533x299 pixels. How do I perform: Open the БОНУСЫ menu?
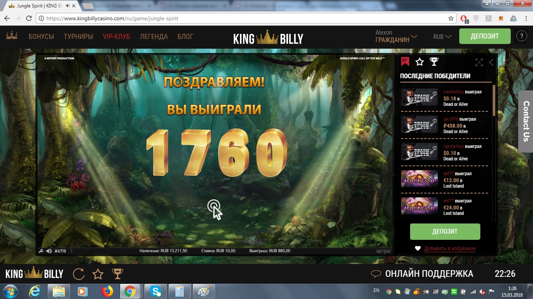coord(41,37)
